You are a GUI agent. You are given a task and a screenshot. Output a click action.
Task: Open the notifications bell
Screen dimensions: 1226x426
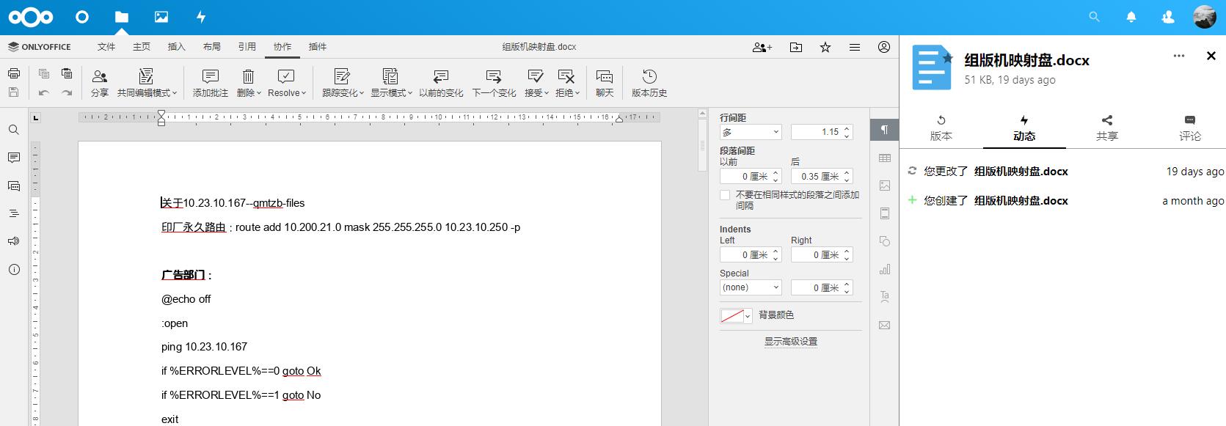pos(1131,17)
